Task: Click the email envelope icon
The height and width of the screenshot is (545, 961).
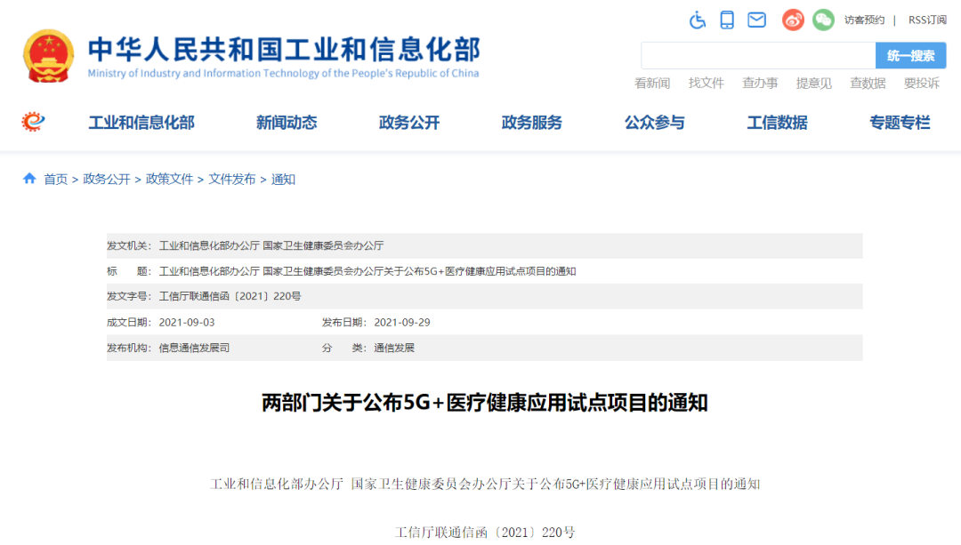Action: (757, 20)
